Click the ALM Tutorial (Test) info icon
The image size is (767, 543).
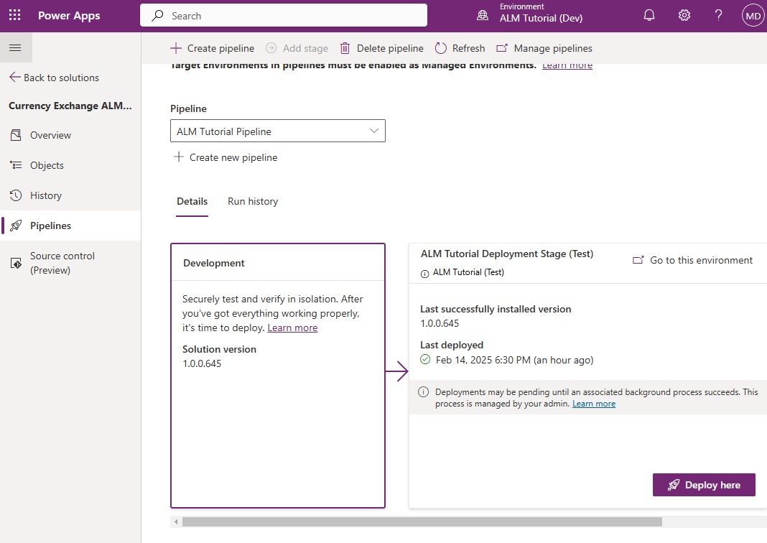pyautogui.click(x=424, y=272)
